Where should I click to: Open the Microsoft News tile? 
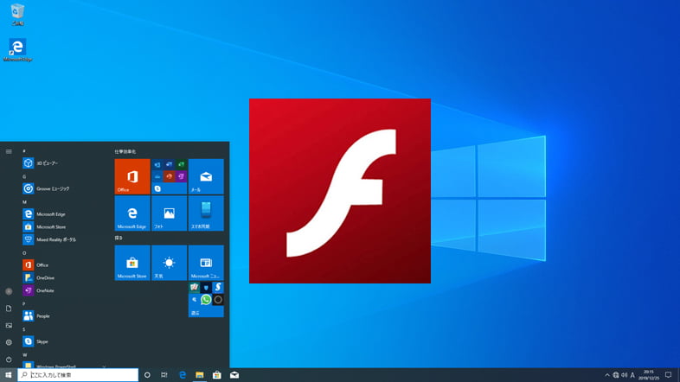coord(206,263)
